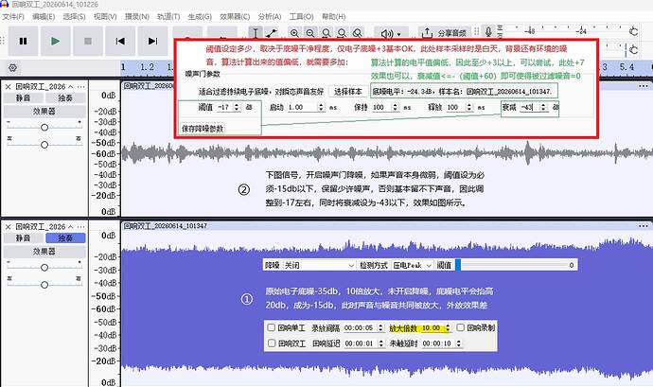This screenshot has height=387, width=653.
Task: Open the 降噪 dropdown set to 关闭
Action: tap(319, 265)
